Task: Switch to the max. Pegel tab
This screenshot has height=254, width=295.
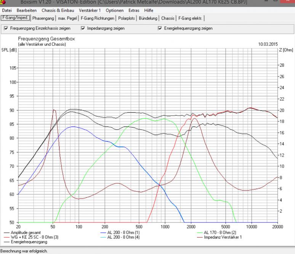Action: click(67, 18)
